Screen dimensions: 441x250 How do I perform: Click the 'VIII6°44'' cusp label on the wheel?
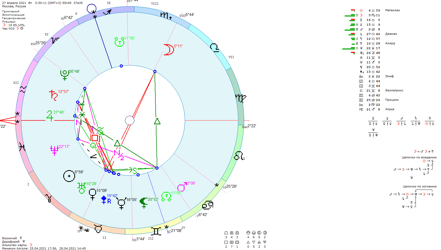tap(187, 15)
